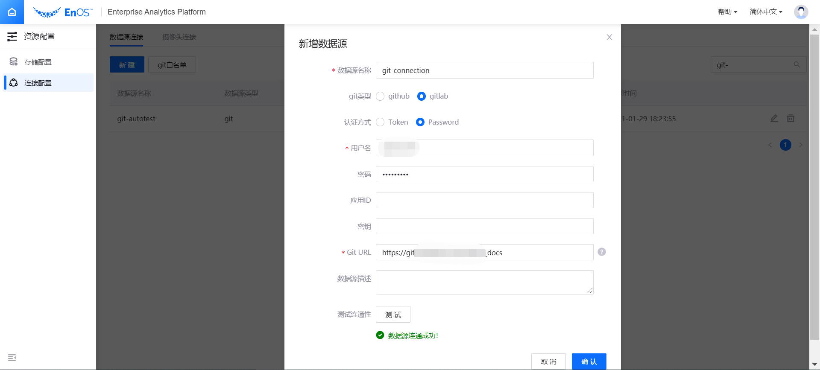The image size is (820, 370).
Task: Focus the 数据源描述 textarea
Action: point(484,282)
